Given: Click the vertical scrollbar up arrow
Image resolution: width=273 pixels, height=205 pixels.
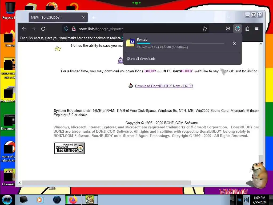Looking at the screenshot, I should click(x=261, y=44).
